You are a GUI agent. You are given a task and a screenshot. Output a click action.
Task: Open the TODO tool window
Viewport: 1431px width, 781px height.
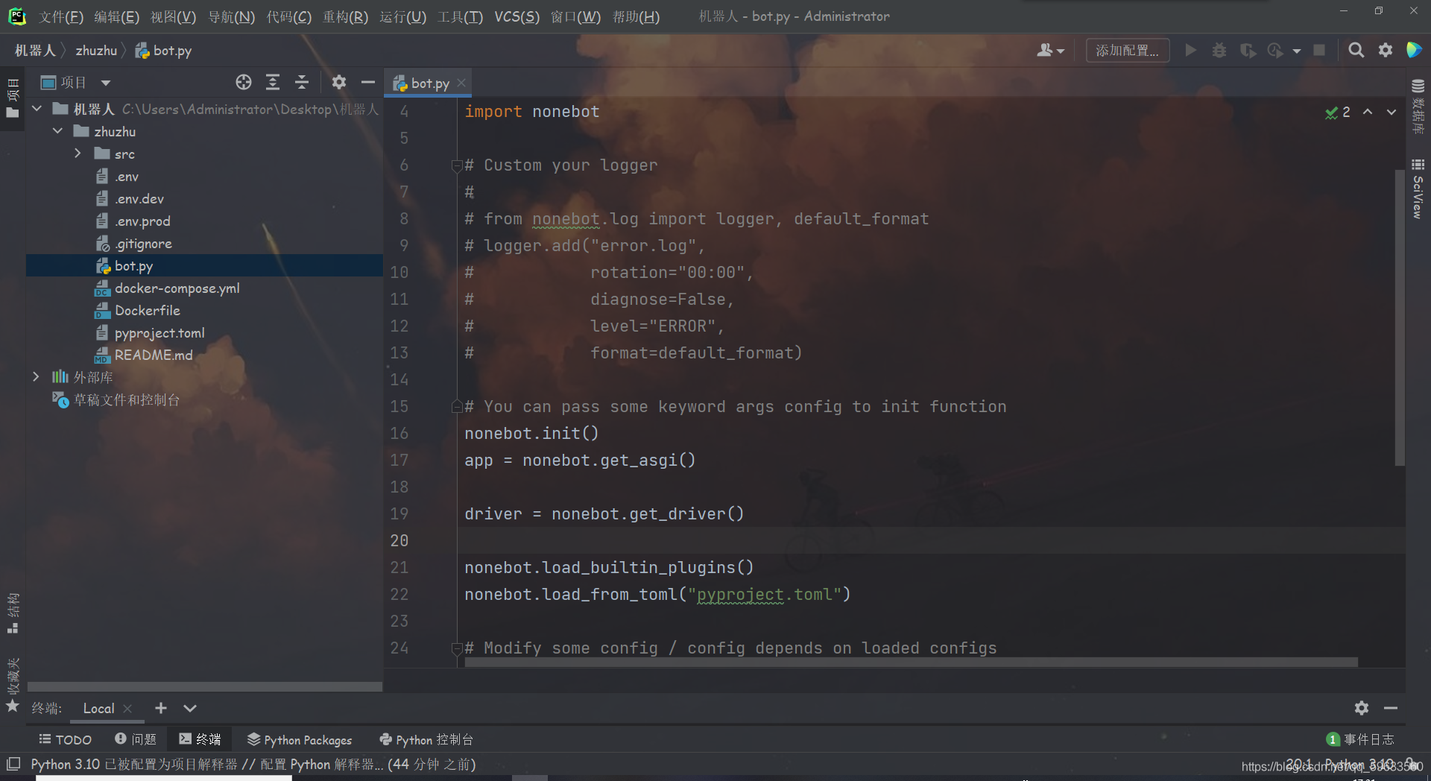[66, 739]
